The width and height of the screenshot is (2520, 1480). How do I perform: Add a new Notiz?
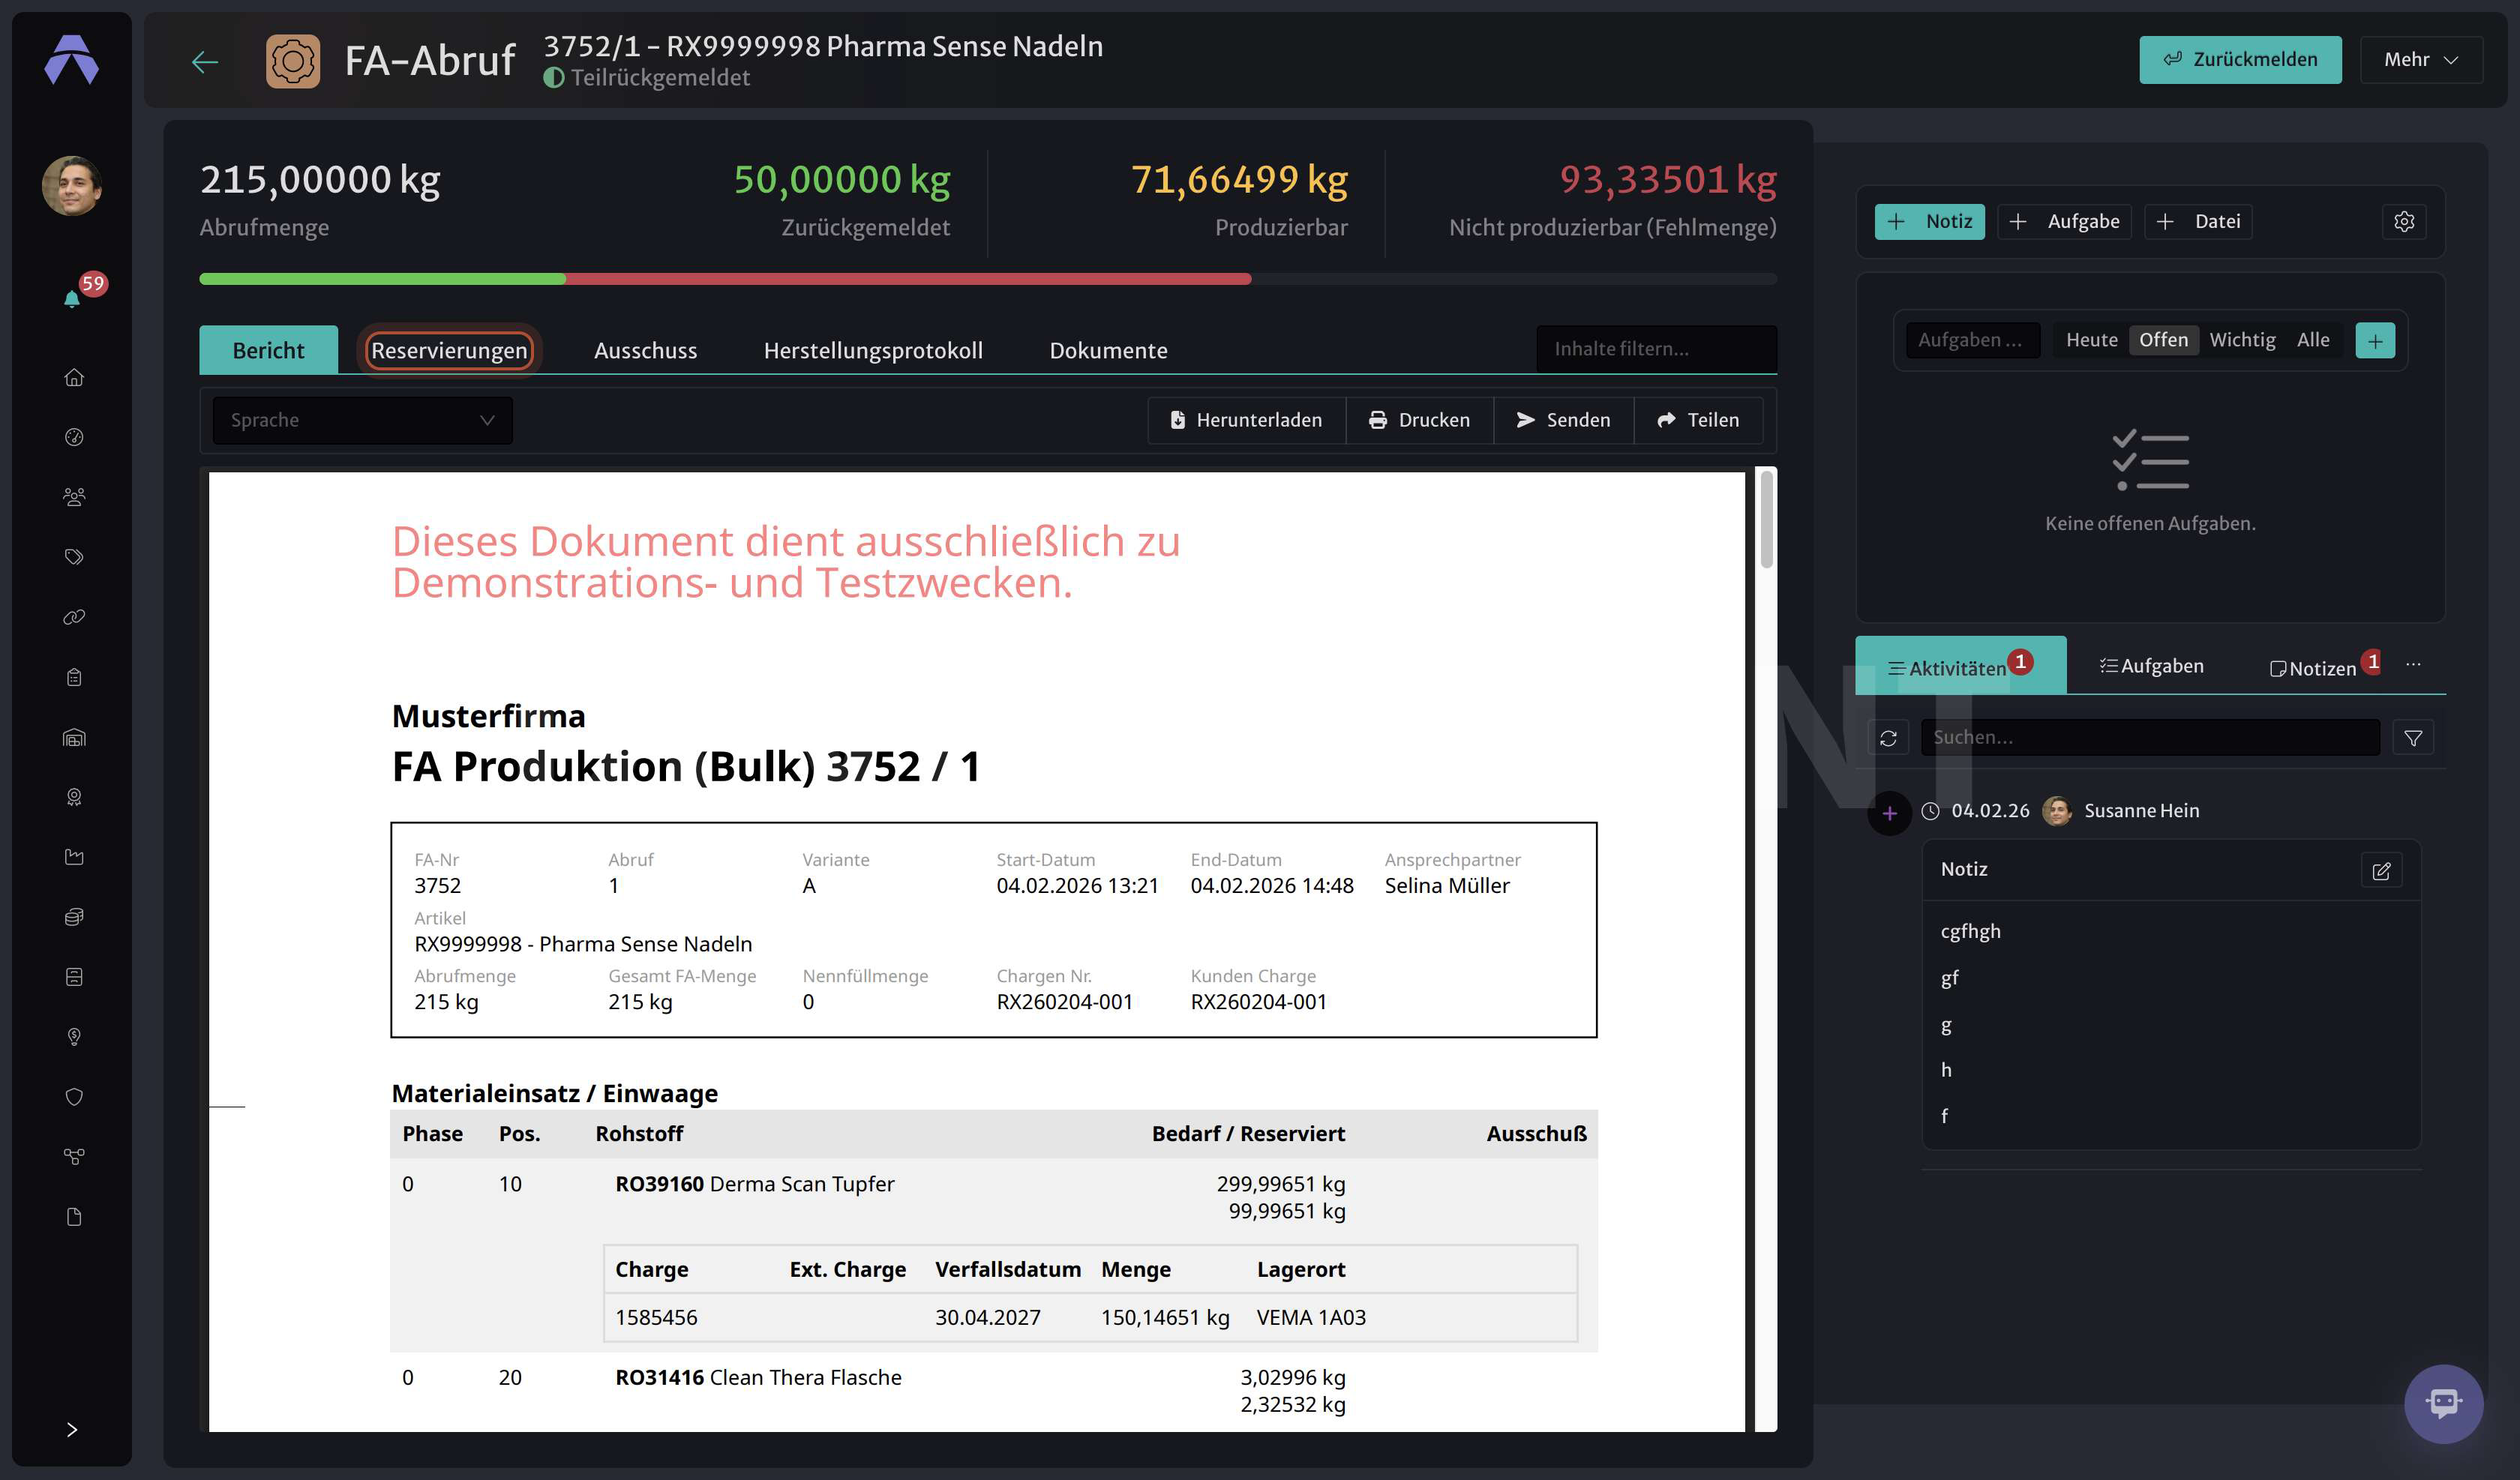tap(1929, 221)
